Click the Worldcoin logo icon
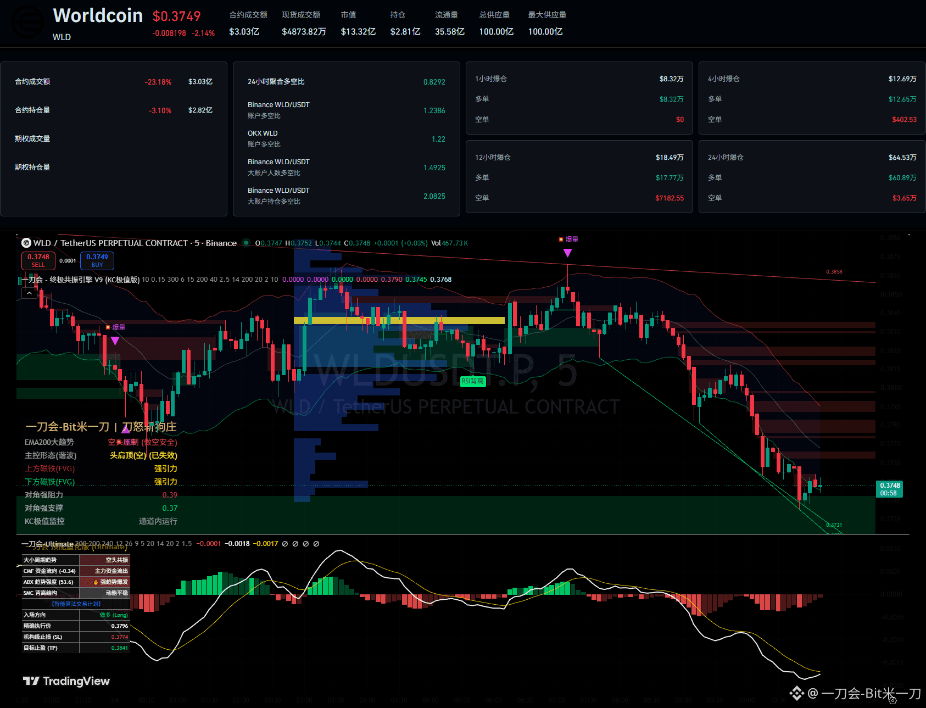Viewport: 926px width, 708px height. pos(27,22)
